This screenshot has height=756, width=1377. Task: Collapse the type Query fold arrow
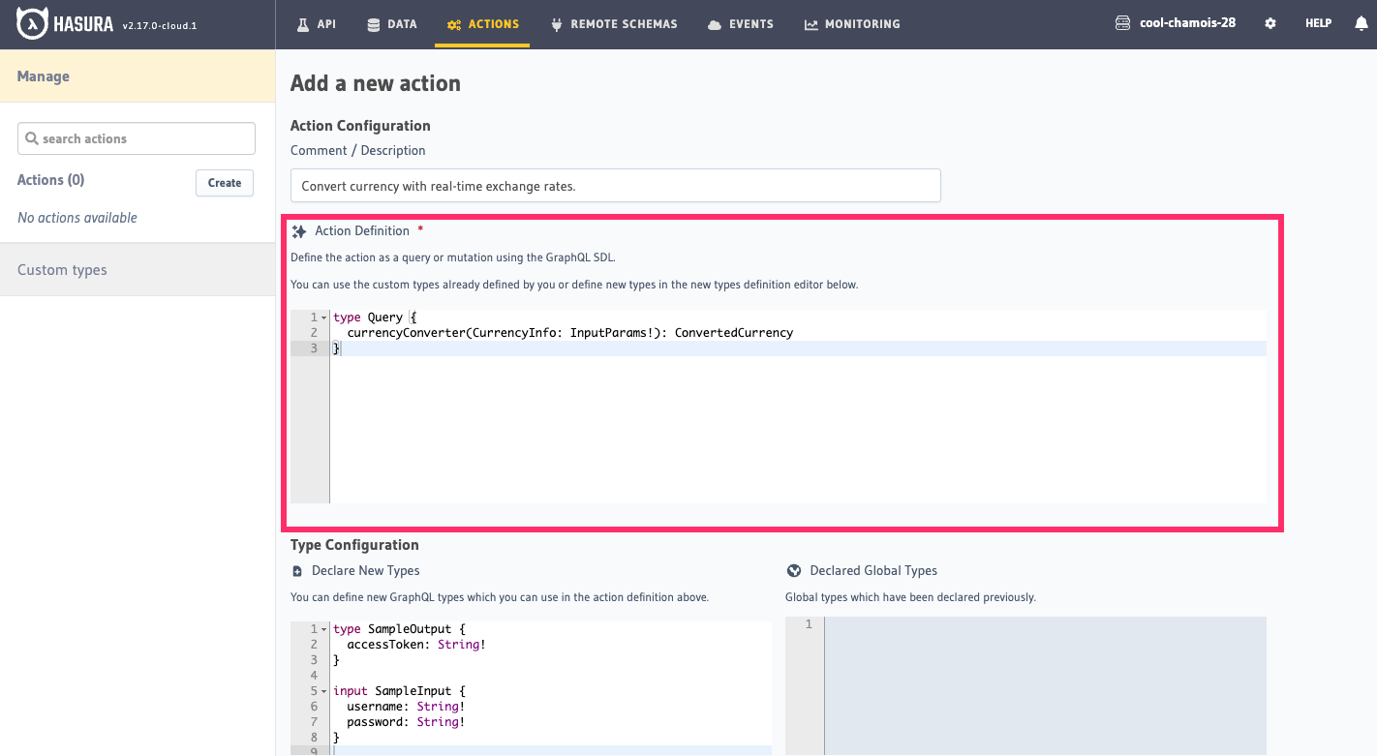(323, 318)
